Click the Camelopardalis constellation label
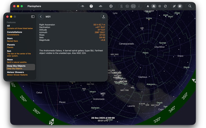Viewport: 206px width, 128px height. (x=126, y=44)
